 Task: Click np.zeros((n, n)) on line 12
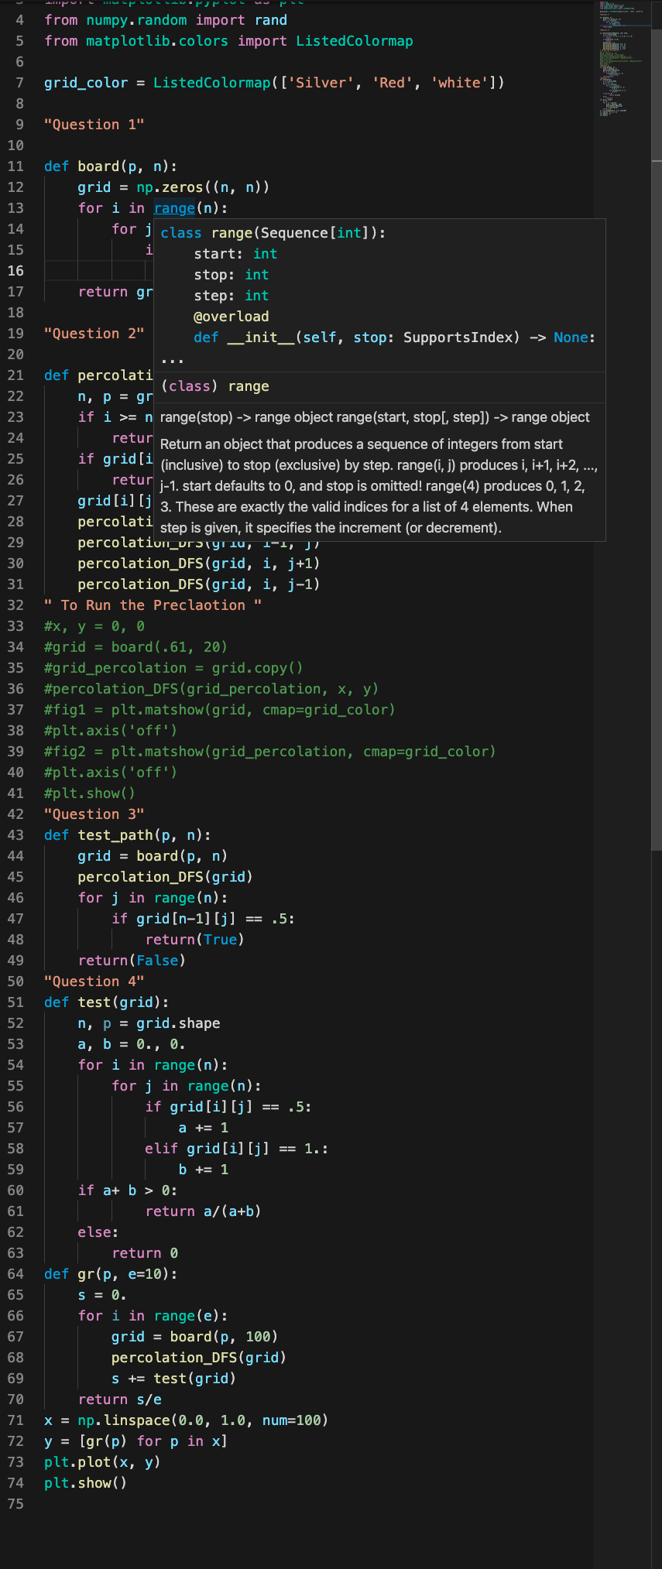[x=204, y=187]
